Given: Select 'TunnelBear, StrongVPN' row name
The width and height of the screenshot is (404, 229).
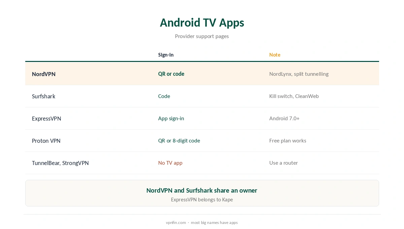Looking at the screenshot, I should (x=60, y=163).
